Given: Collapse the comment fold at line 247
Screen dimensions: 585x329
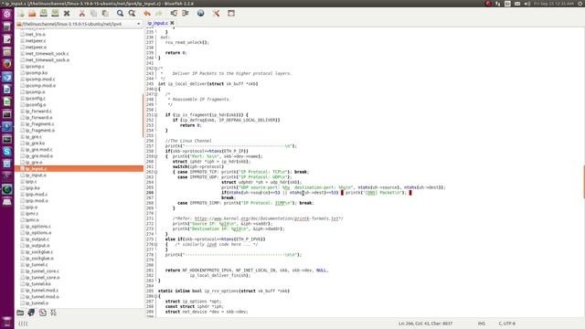Looking at the screenshot, I should [156, 94].
